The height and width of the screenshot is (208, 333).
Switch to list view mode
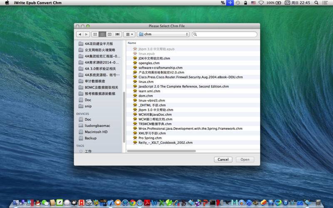(102, 34)
